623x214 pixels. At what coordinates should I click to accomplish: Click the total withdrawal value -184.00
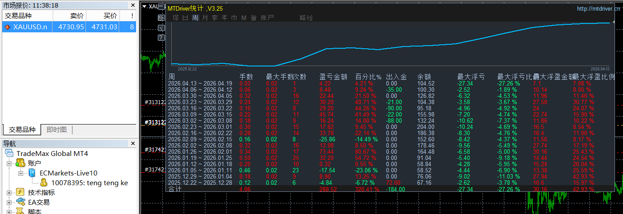(x=396, y=189)
